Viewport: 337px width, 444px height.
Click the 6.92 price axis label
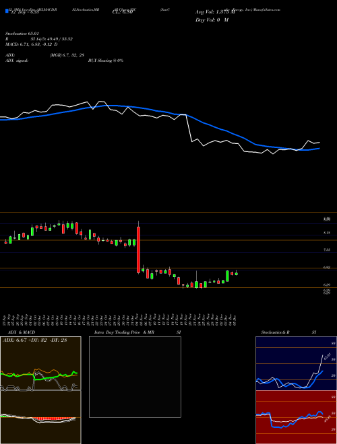coord(327,267)
